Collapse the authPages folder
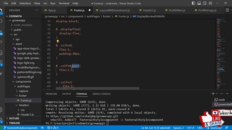232x130 pixels. point(23,86)
